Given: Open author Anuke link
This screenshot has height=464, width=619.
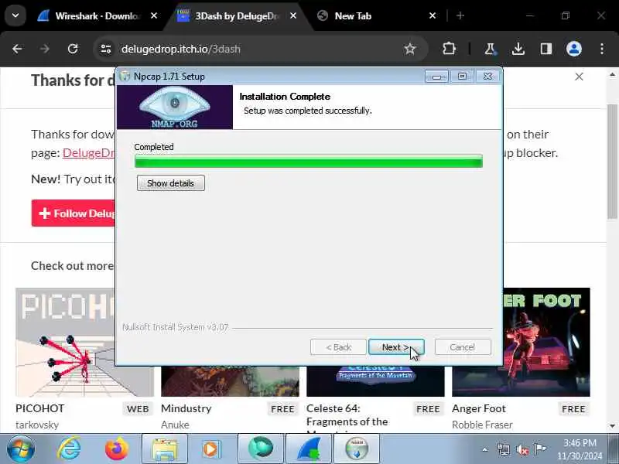Looking at the screenshot, I should 175,425.
